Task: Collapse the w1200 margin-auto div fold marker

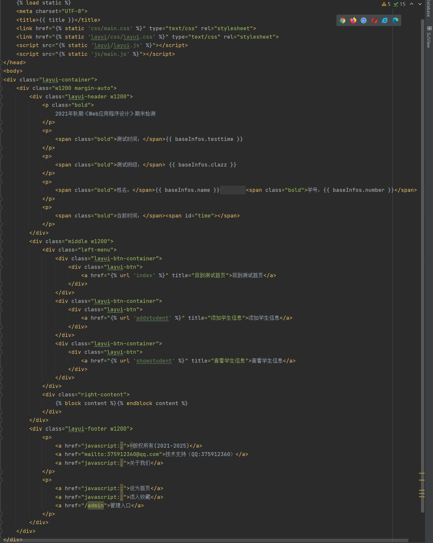Action: pos(1,88)
